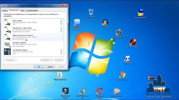The height and width of the screenshot is (100, 179).
Task: Select the Google Chrome desktop shortcut
Action: click(x=122, y=75)
